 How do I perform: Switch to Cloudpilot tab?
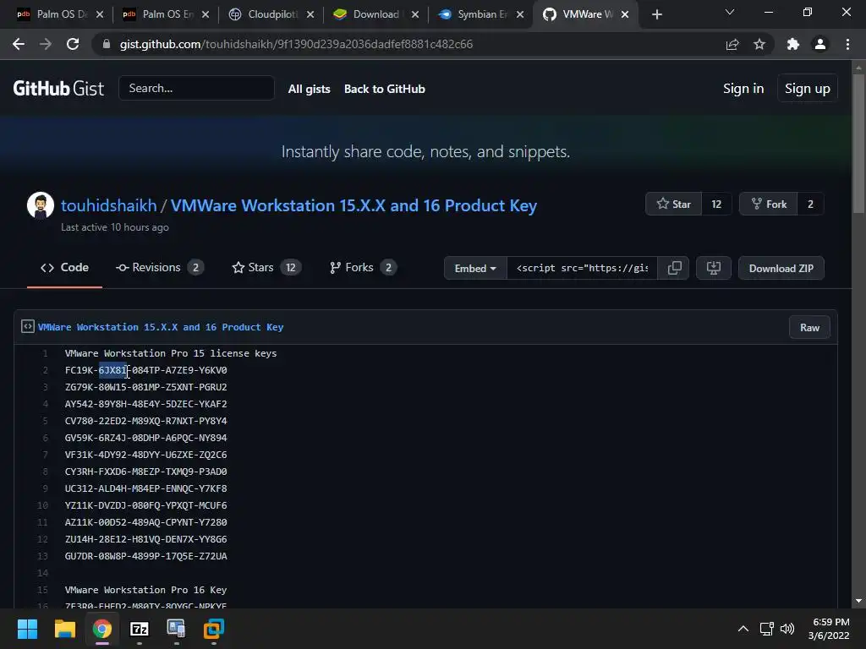pyautogui.click(x=270, y=15)
